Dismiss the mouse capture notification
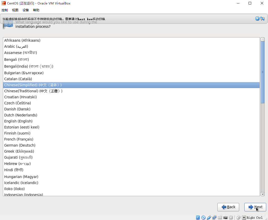Image resolution: width=268 pixels, height=220 pixels. [x=257, y=18]
